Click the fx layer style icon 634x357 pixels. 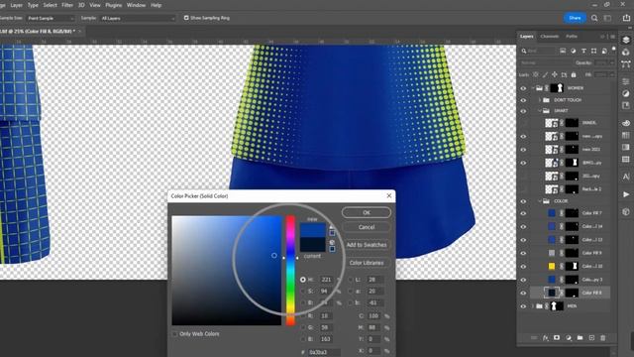pos(546,337)
